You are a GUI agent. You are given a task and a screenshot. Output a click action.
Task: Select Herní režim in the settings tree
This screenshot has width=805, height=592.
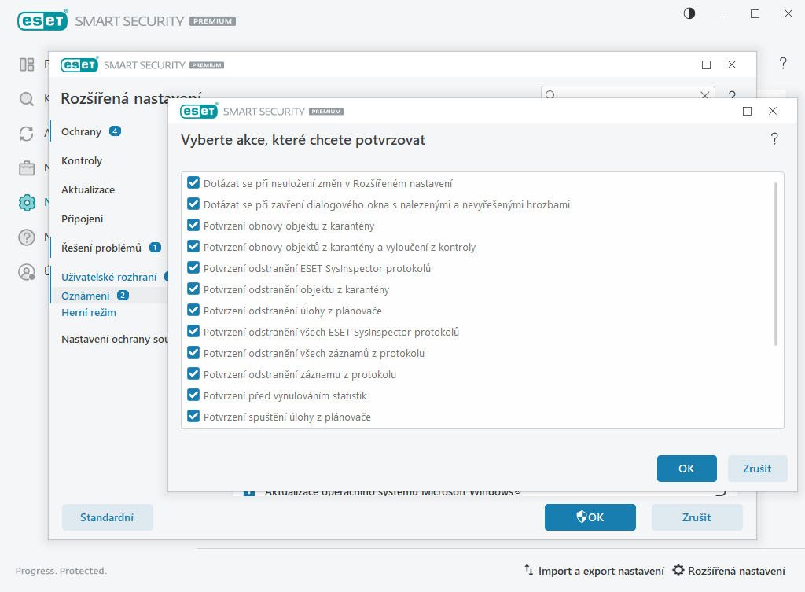[x=89, y=312]
